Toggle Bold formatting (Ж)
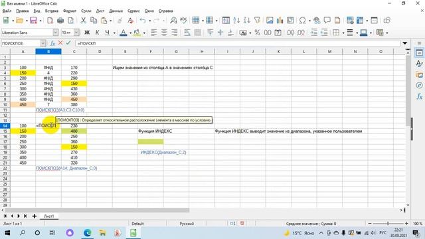Screen dimensions: 425x239 coord(87,33)
